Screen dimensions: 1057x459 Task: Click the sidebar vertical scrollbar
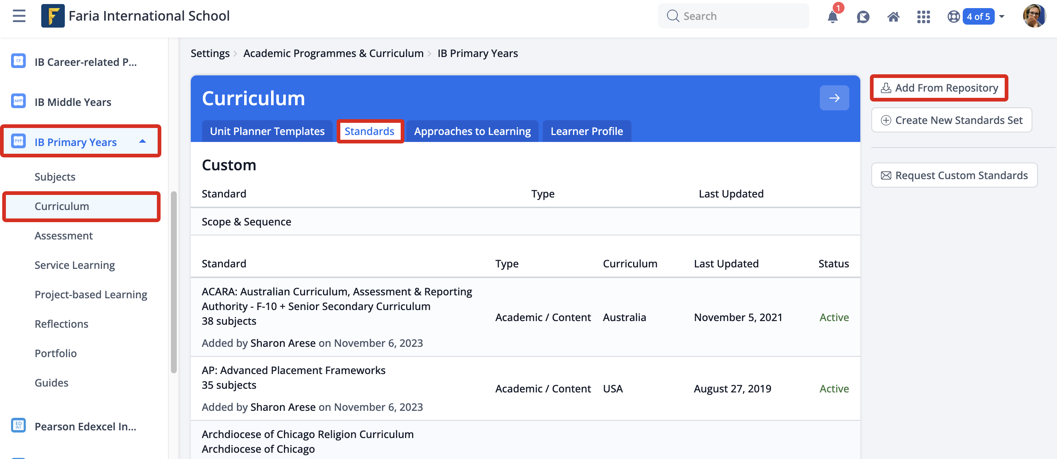(174, 282)
